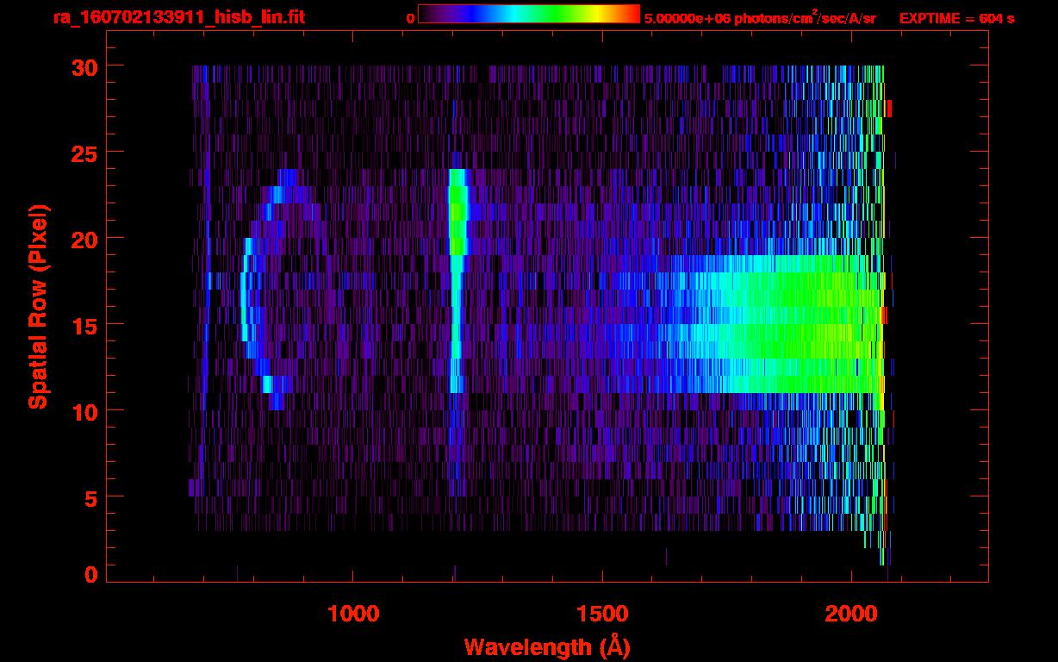Click the 5.00000e+06 photons/cm²/sec/A/sr label

(x=759, y=18)
